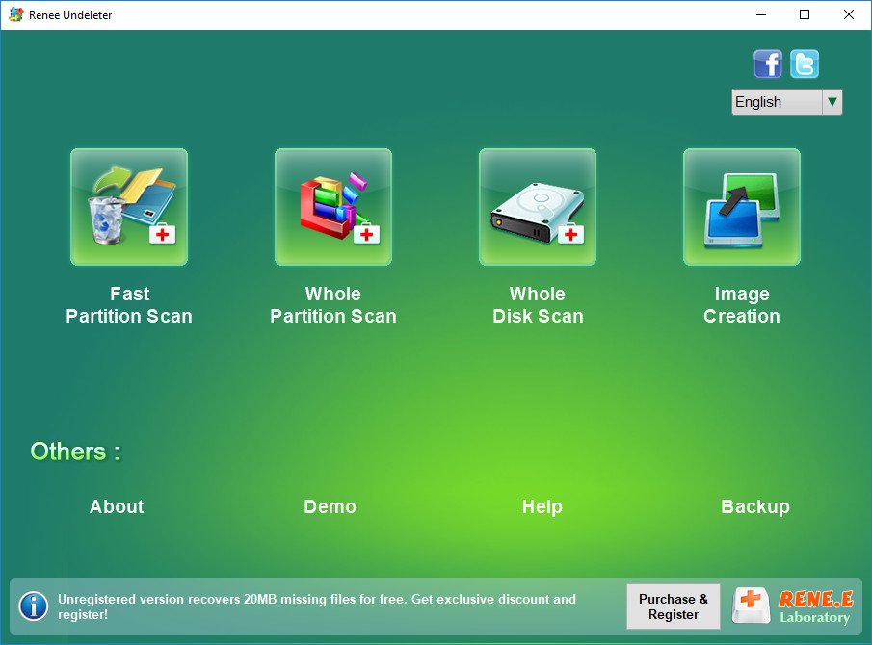Open the Fast Partition Scan icon
872x645 pixels.
(129, 207)
